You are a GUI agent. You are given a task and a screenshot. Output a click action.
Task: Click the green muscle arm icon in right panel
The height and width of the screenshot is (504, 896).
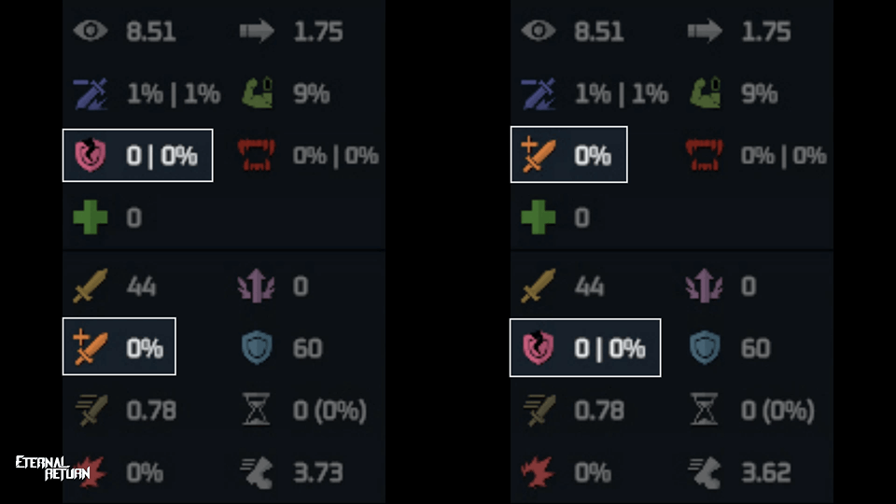click(705, 93)
